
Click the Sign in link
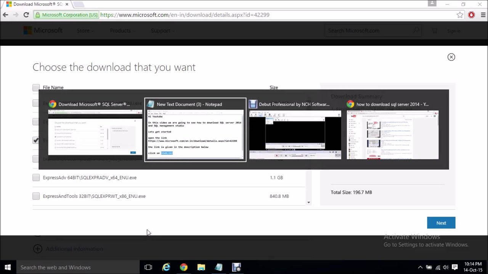pos(454,31)
